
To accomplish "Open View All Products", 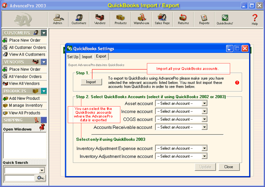I will [x=24, y=113].
